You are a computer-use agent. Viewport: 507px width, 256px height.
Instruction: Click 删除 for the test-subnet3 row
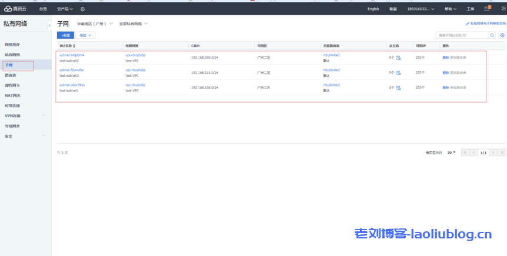click(445, 73)
